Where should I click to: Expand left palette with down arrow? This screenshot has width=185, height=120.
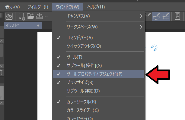tap(2, 66)
